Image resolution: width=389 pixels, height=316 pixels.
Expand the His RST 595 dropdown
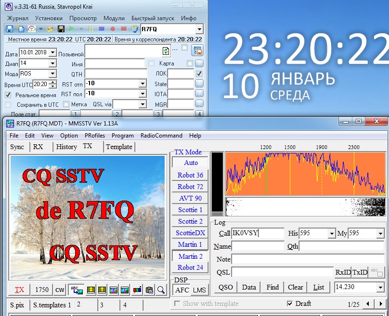(x=331, y=234)
